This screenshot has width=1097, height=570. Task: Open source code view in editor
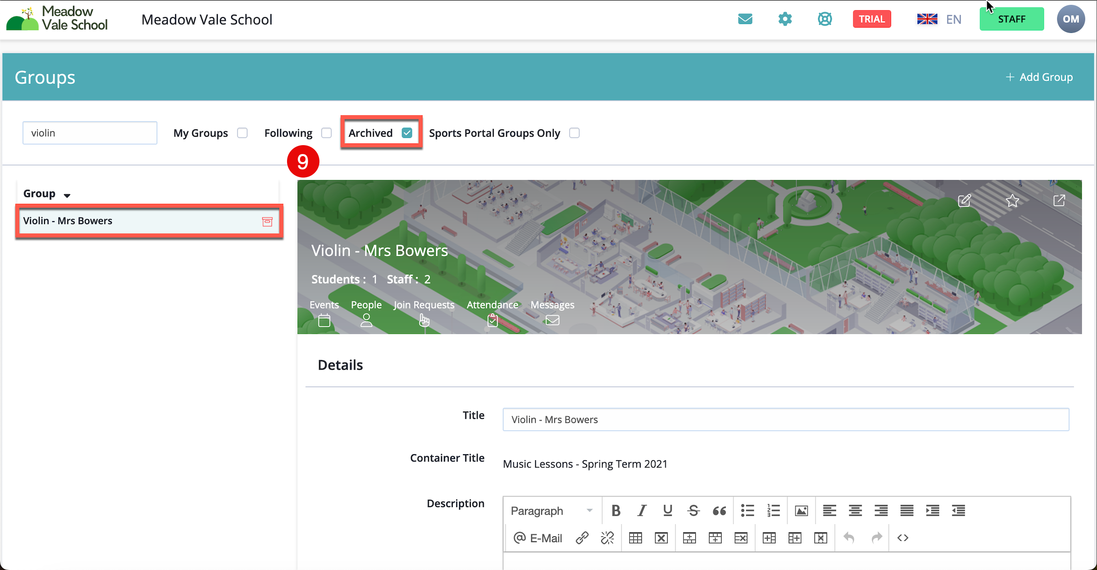coord(903,538)
